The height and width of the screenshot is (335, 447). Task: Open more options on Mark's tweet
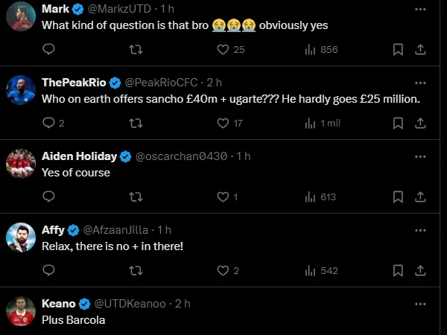pos(420,9)
